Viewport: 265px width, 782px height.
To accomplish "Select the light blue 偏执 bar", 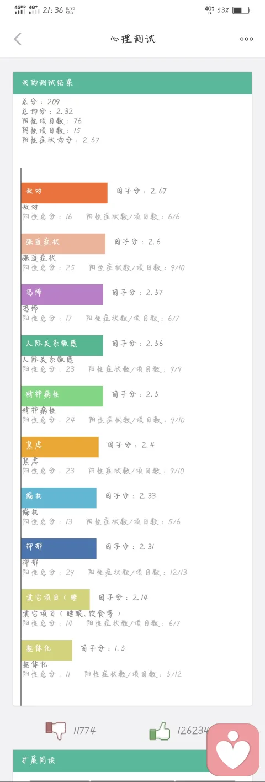I will 59,498.
